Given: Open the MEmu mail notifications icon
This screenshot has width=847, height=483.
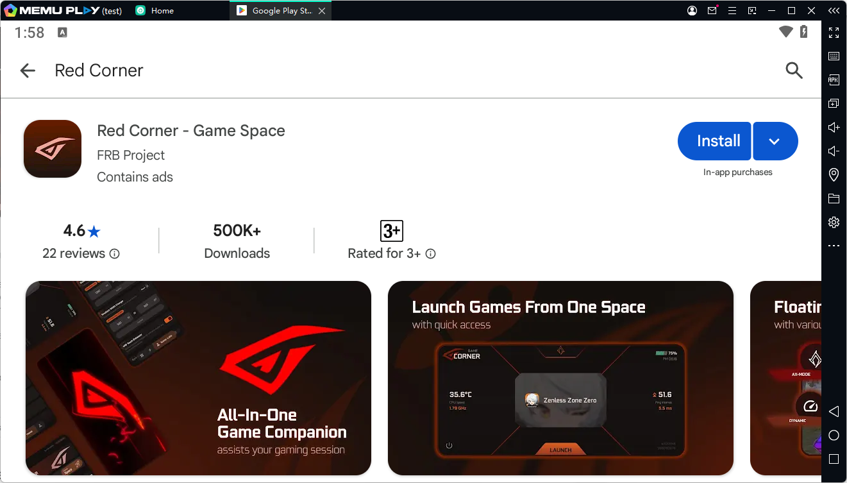Looking at the screenshot, I should coord(712,11).
